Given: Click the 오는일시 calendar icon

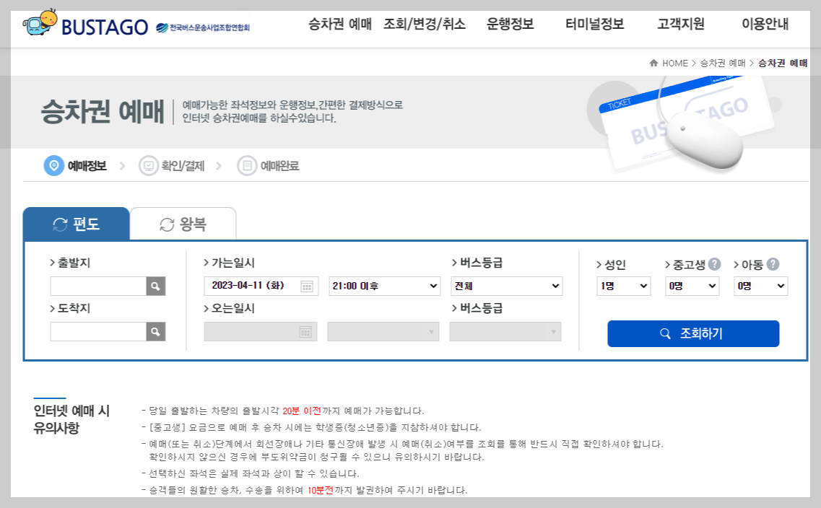Looking at the screenshot, I should coord(305,332).
